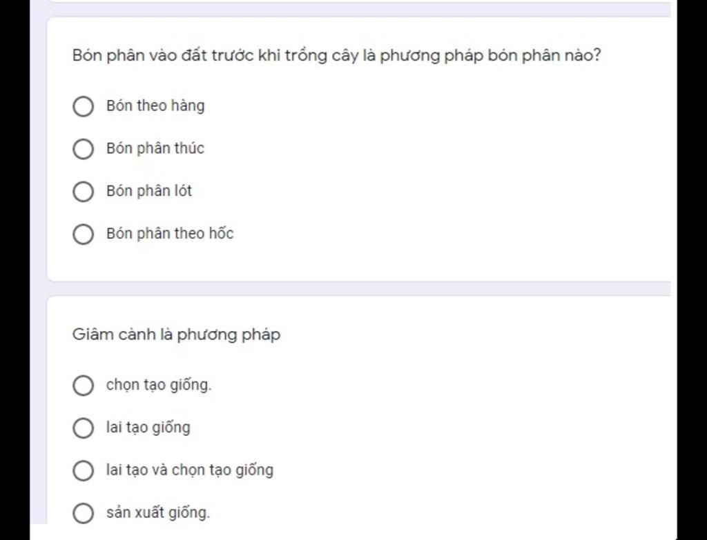Click the 'Giâm cành là phương pháp' question title
Image resolution: width=707 pixels, height=540 pixels.
176,335
